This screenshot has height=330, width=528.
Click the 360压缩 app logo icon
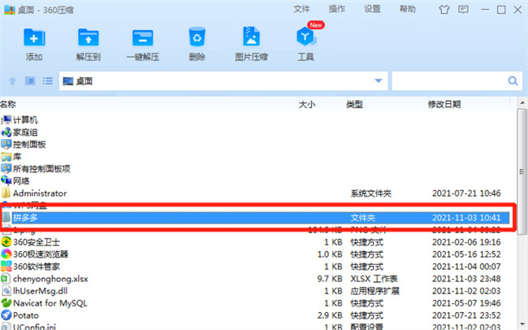10,10
